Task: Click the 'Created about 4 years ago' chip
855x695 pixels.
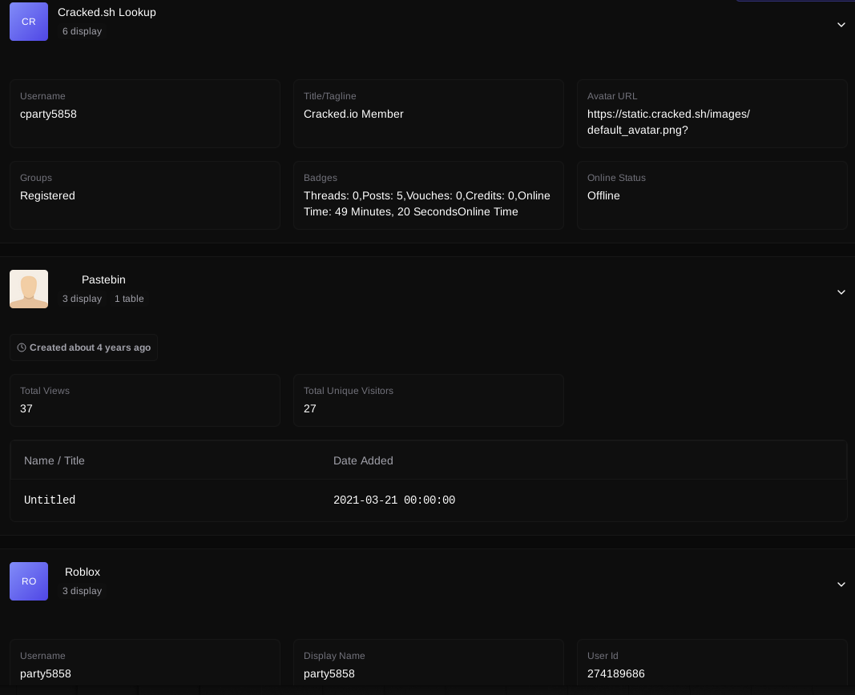Action: [83, 347]
